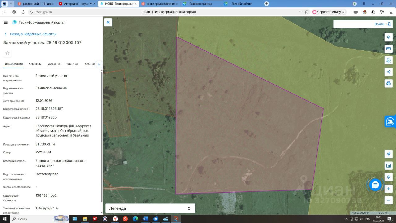Ask Alice AI assistant
The width and height of the screenshot is (396, 223).
tap(329, 12)
